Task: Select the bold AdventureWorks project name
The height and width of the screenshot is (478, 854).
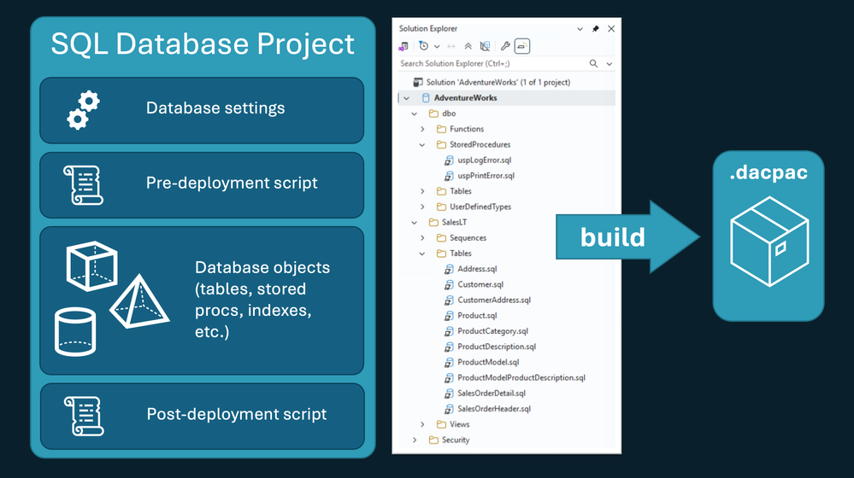Action: coord(465,98)
